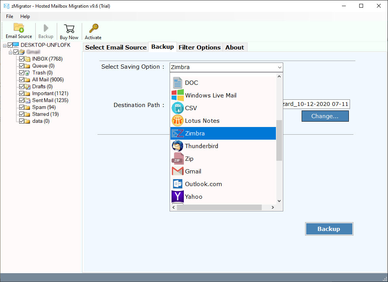Switch to the Backup tab
This screenshot has width=388, height=282.
click(x=163, y=47)
